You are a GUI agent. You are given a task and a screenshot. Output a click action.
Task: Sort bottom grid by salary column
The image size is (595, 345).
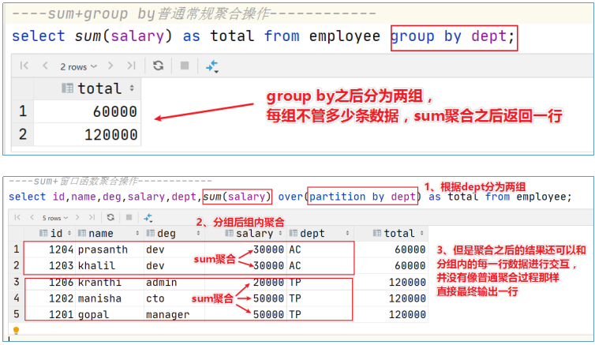coord(280,233)
